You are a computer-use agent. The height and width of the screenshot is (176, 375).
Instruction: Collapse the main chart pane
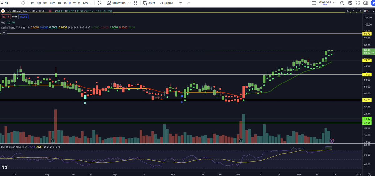(353, 11)
